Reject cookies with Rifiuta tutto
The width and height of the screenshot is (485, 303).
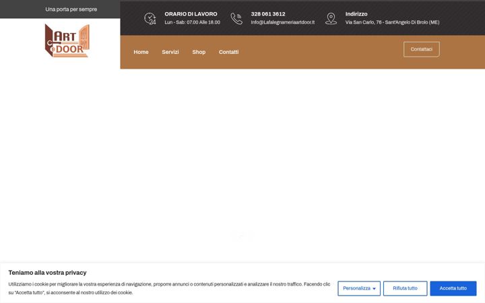click(x=406, y=288)
